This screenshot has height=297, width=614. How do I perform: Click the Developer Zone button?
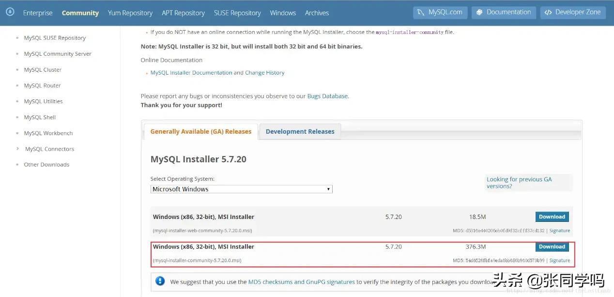pos(573,12)
